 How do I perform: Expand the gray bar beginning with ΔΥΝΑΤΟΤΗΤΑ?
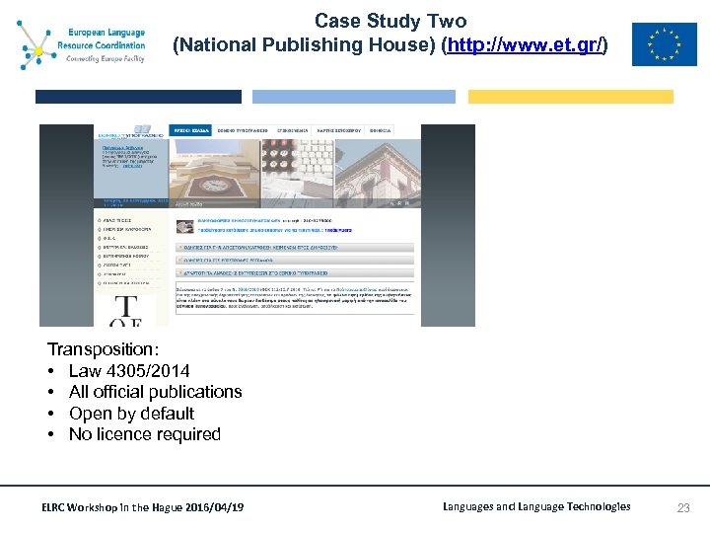tap(295, 272)
